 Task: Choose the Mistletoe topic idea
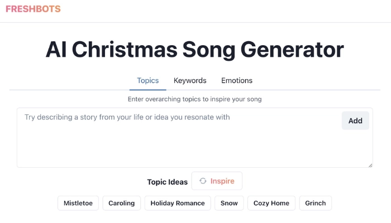tap(78, 203)
